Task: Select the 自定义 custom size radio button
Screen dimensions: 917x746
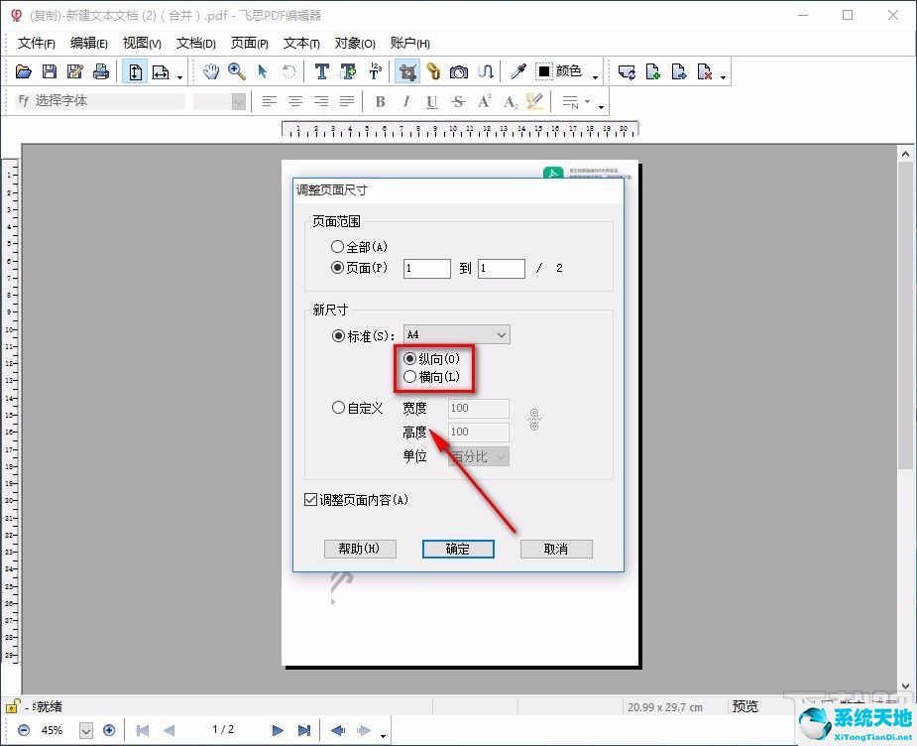Action: pos(338,408)
